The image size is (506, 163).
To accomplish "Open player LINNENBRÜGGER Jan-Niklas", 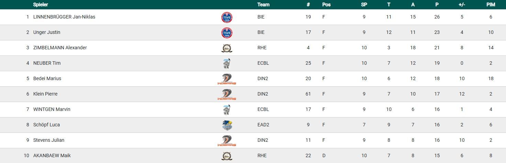I will click(64, 17).
